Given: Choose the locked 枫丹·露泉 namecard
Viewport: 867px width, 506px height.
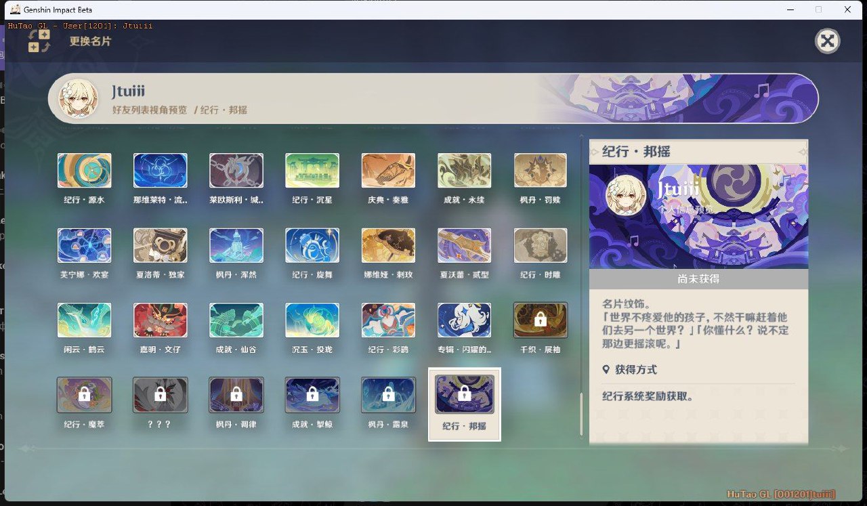Looking at the screenshot, I should pyautogui.click(x=388, y=394).
